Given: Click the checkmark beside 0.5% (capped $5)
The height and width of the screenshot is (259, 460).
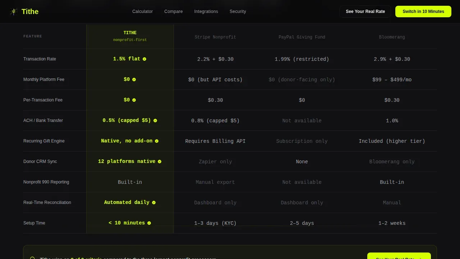Looking at the screenshot, I should 155,121.
